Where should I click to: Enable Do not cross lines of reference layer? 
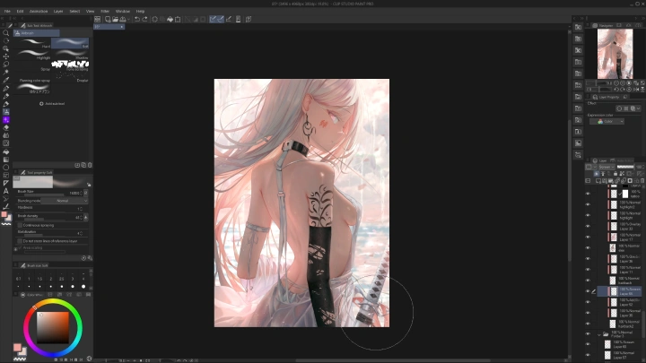20,241
